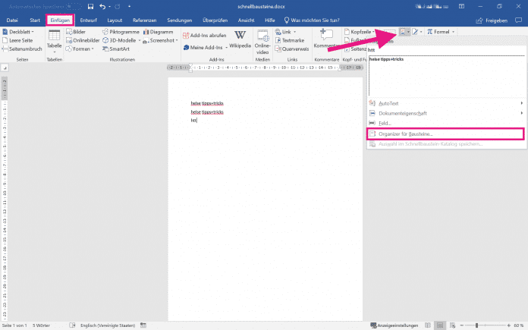Insert a Diagramm chart

(x=157, y=33)
